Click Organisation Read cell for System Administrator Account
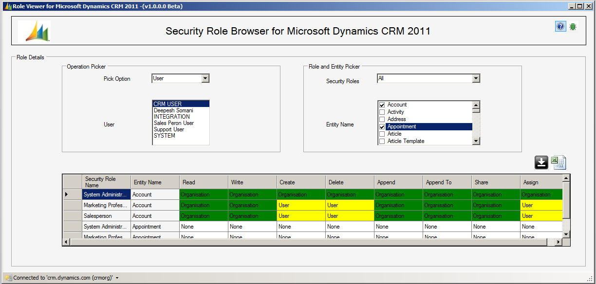The height and width of the screenshot is (284, 596). [204, 194]
